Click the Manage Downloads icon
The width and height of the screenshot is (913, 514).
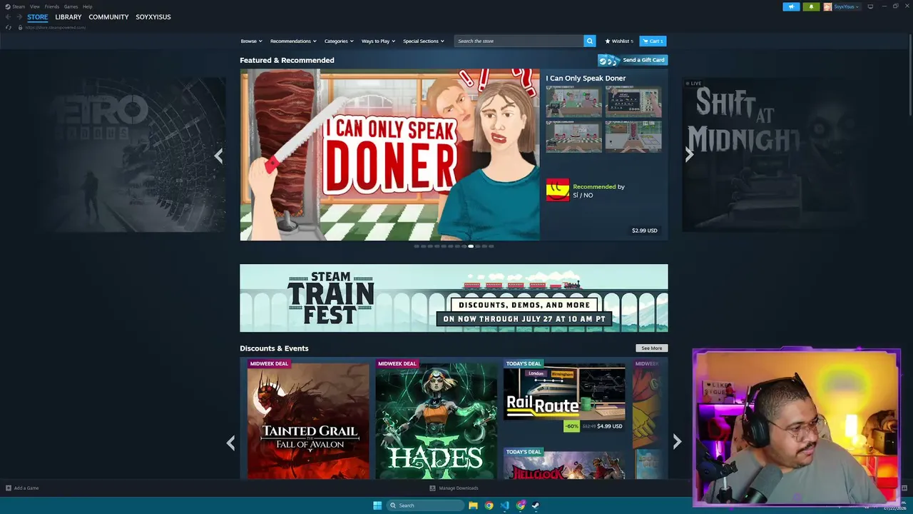[432, 488]
